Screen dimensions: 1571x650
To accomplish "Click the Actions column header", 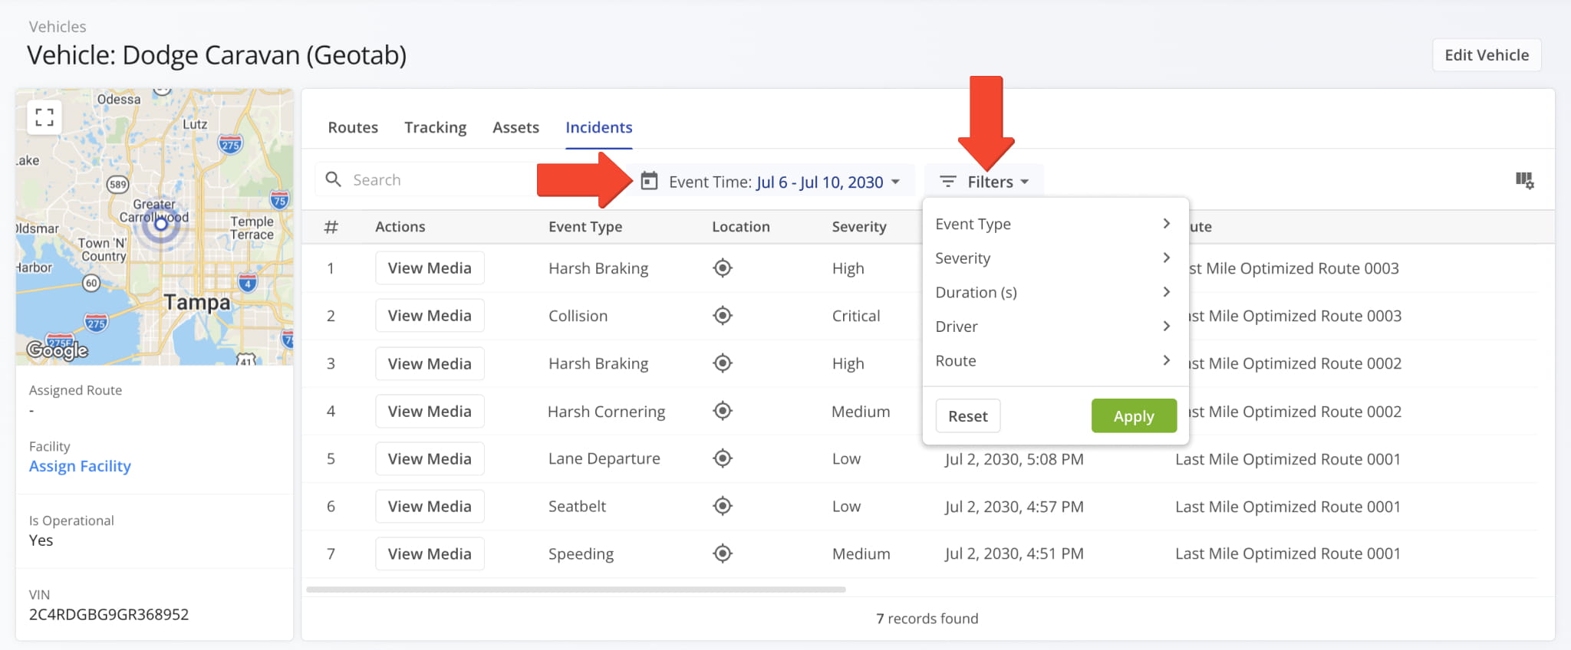I will 400,227.
